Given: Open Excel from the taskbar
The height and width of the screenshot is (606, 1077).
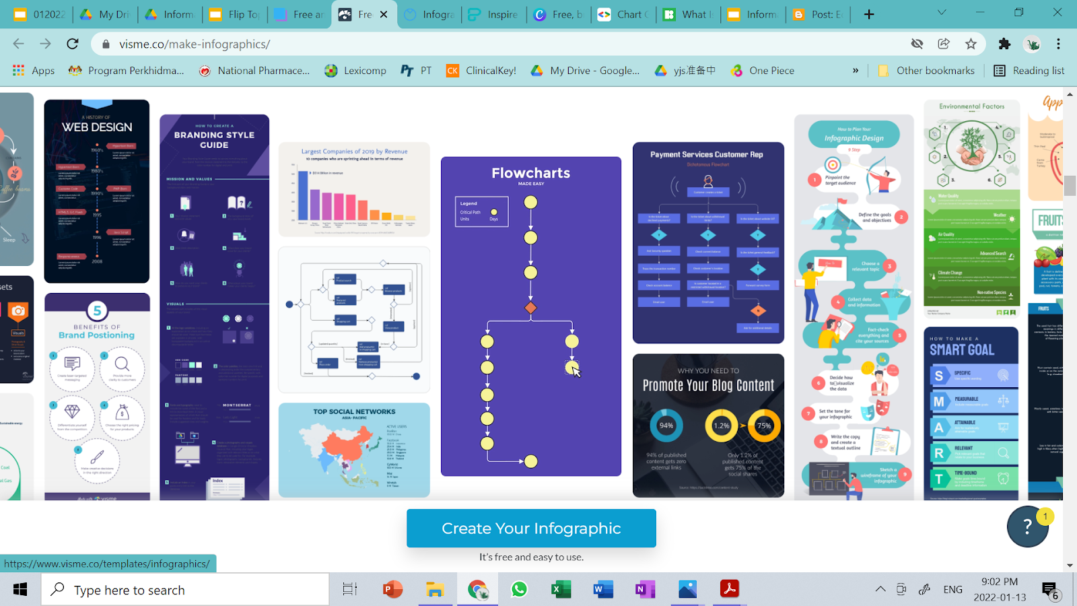Looking at the screenshot, I should pyautogui.click(x=561, y=590).
